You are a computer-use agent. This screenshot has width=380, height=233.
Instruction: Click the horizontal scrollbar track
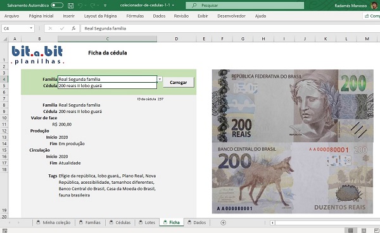pos(327,223)
